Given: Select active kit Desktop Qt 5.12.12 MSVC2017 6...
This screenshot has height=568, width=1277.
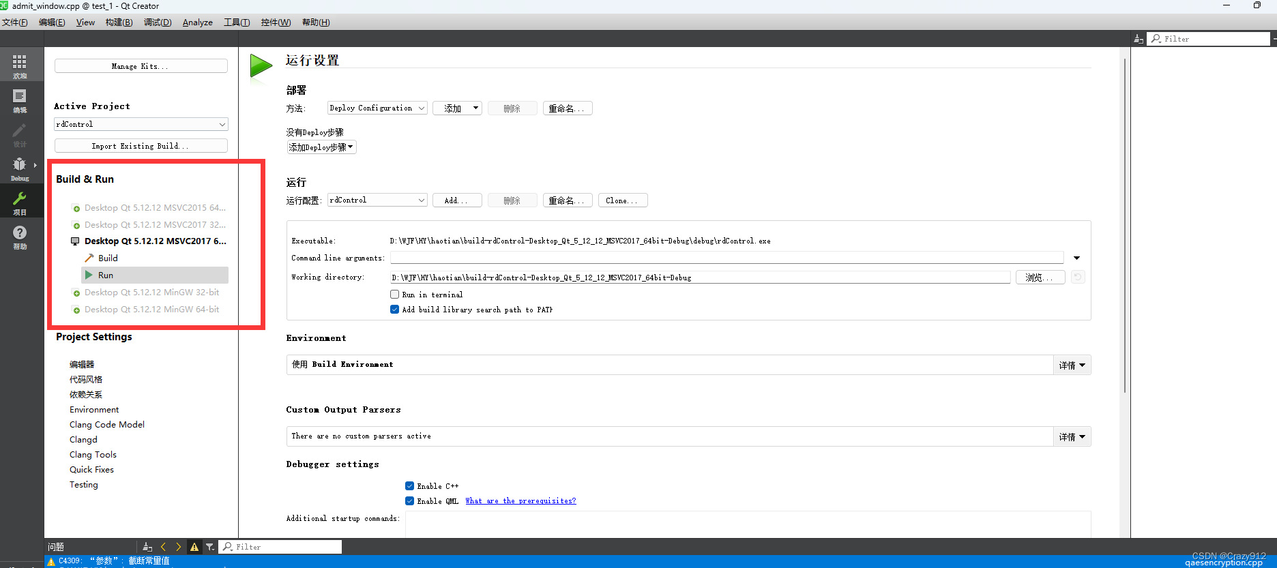Looking at the screenshot, I should coord(149,241).
